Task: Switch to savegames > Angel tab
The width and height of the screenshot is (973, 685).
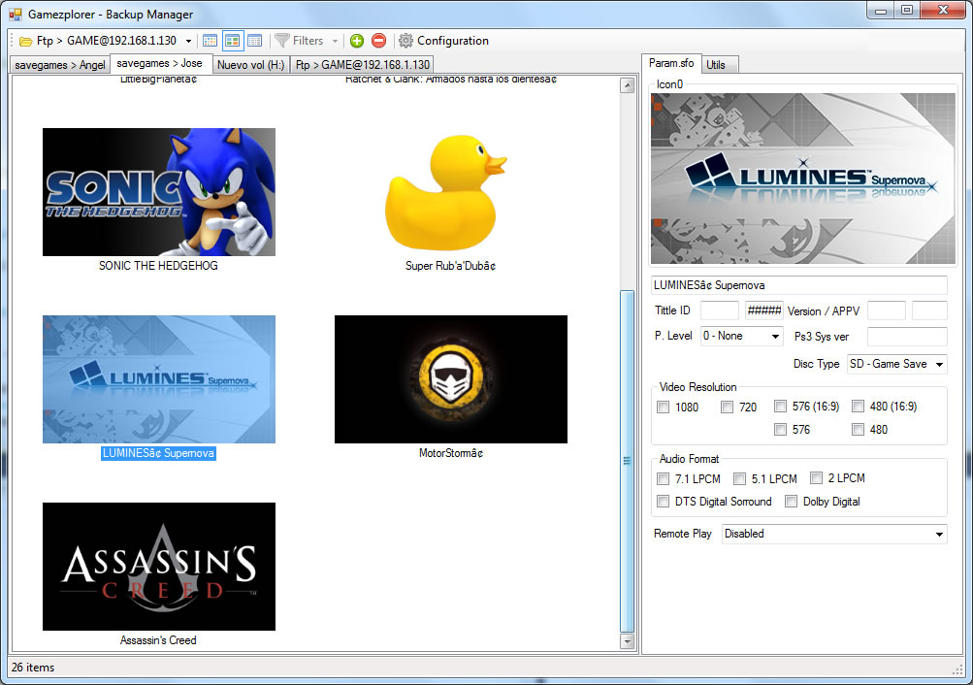Action: (59, 65)
